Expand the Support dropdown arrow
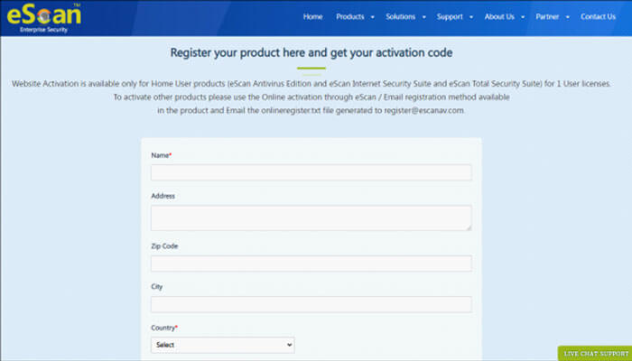Viewport: 632px width, 361px height. point(471,17)
